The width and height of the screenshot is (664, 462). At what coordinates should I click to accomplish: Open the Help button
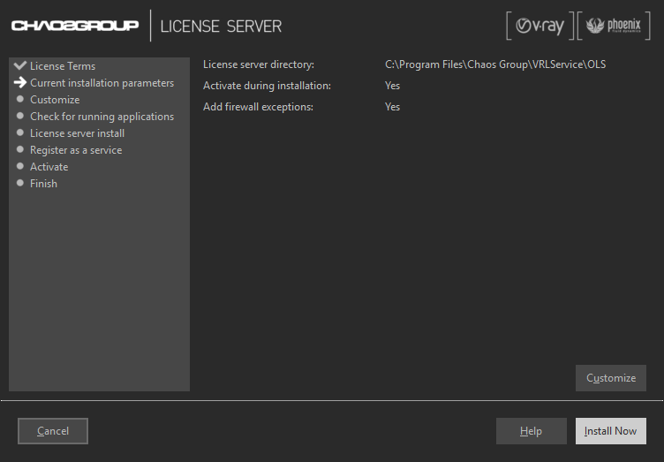(531, 431)
